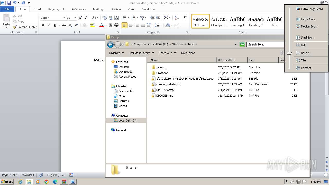
Task: Apply Underline formatting in Word ribbon
Action: tap(55, 25)
